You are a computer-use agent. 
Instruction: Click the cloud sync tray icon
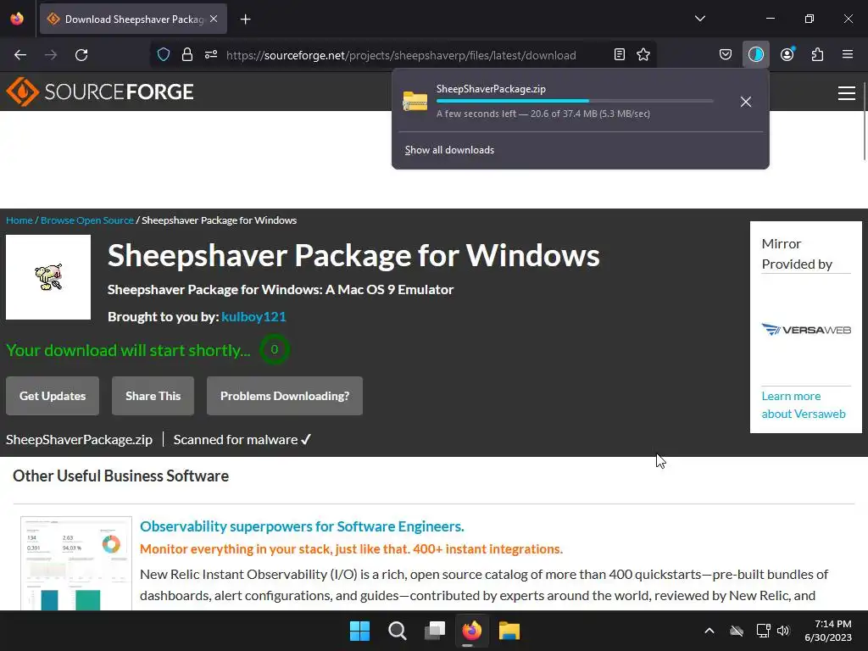pyautogui.click(x=737, y=631)
